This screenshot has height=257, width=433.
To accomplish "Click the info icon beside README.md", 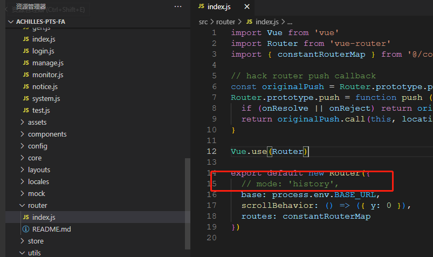I will point(26,229).
